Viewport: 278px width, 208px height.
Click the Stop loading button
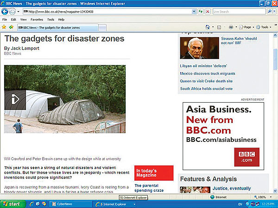coord(208,12)
